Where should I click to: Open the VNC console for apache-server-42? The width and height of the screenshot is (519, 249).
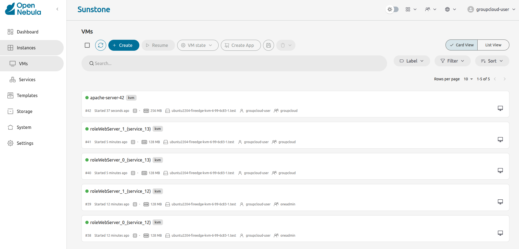click(x=500, y=108)
